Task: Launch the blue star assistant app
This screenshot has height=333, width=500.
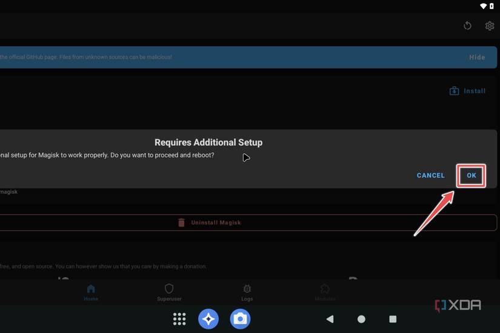Action: tap(208, 319)
